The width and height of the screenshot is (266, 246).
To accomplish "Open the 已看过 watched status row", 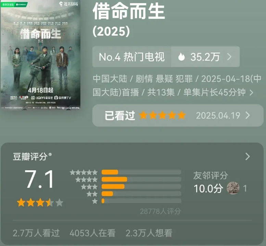I will 178,115.
